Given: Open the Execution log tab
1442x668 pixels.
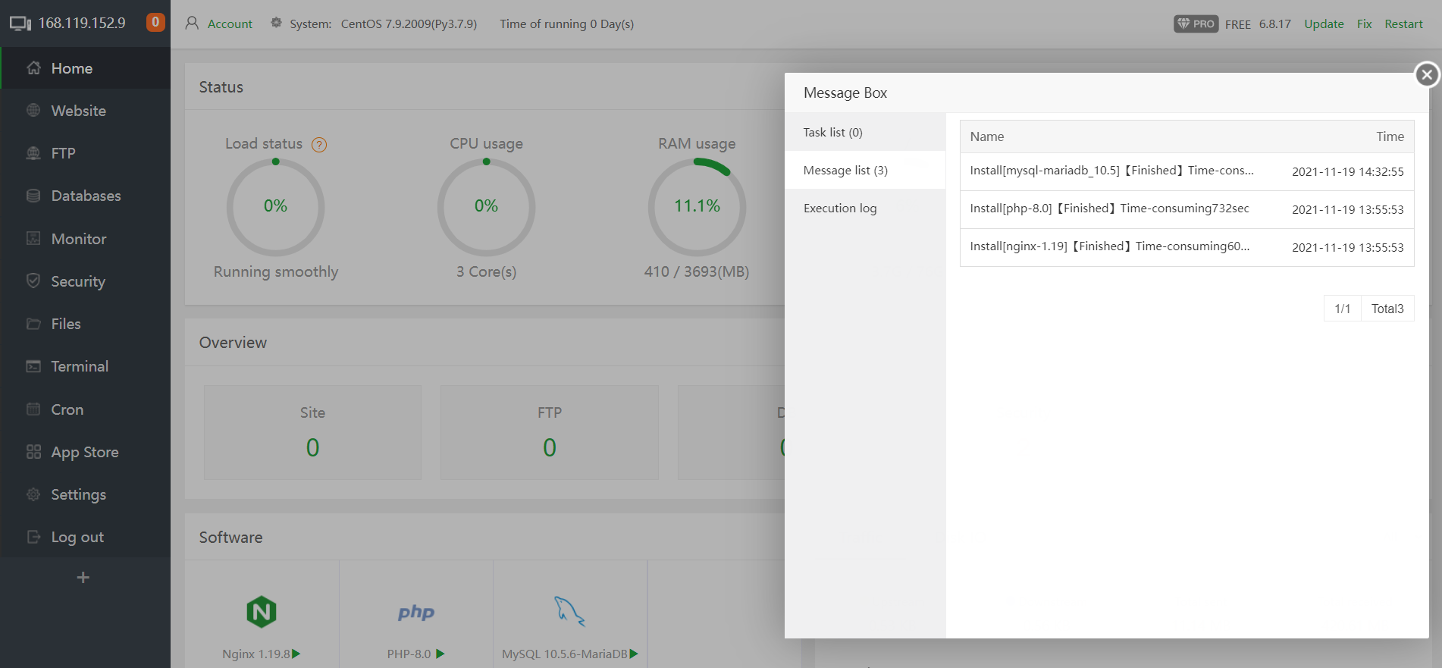Looking at the screenshot, I should (x=840, y=209).
